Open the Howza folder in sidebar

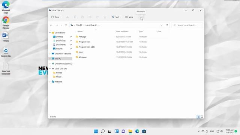coord(59,73)
